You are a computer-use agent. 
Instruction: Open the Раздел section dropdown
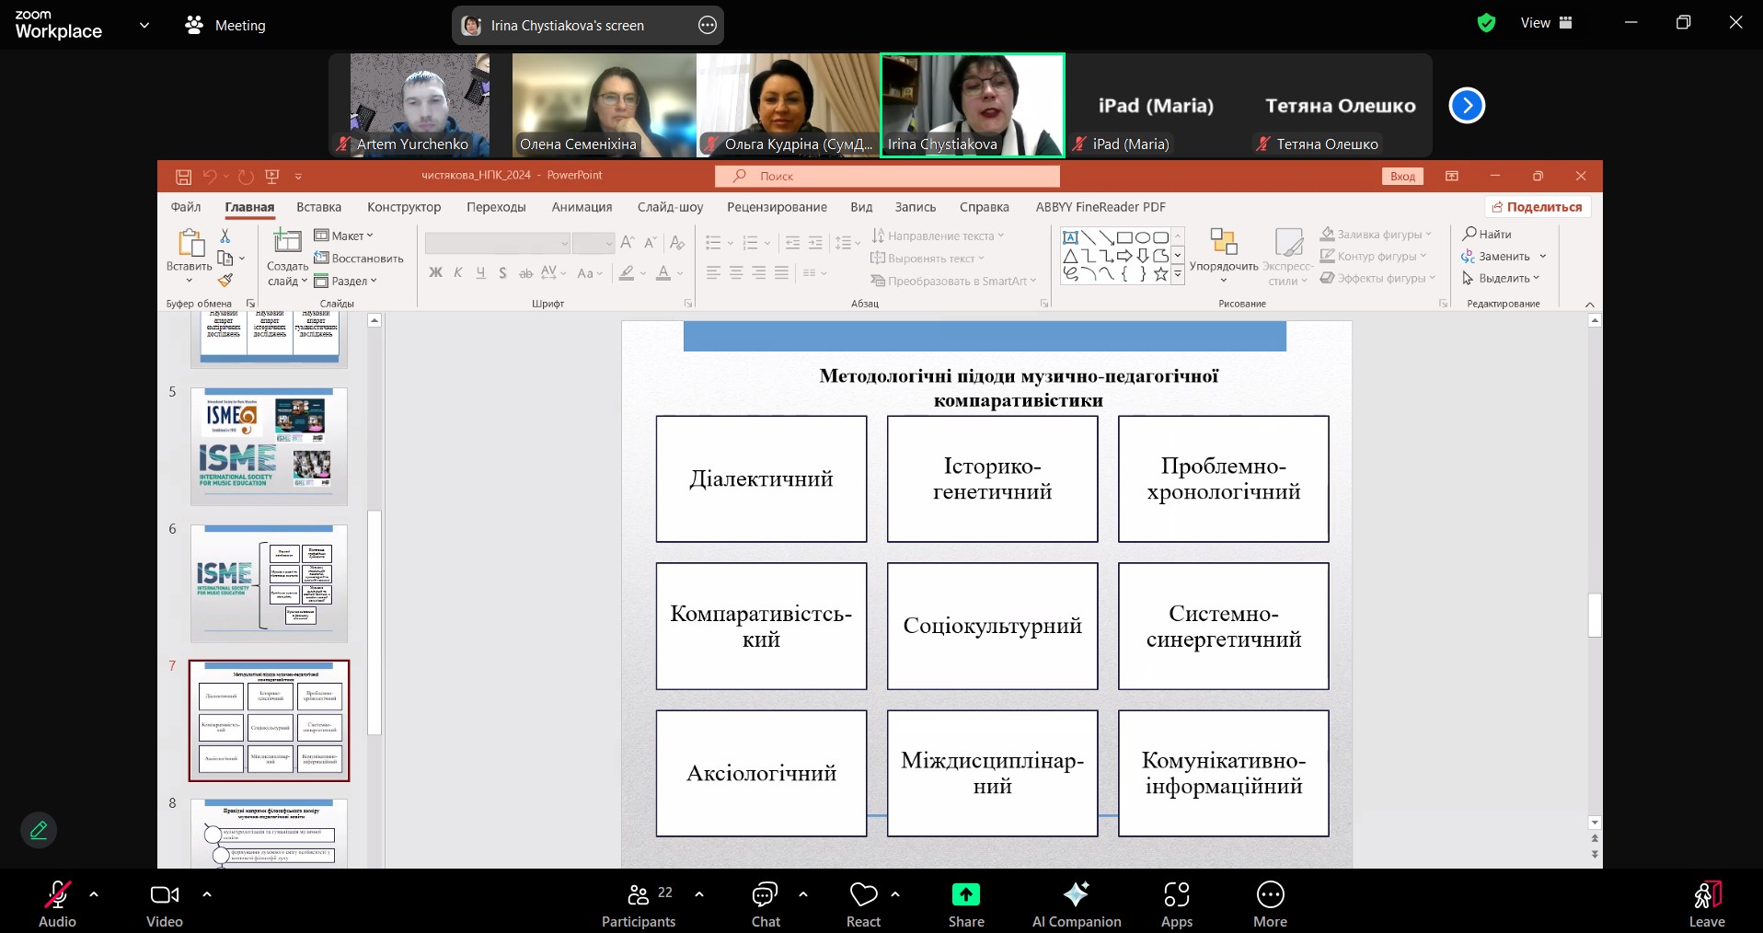pos(346,281)
